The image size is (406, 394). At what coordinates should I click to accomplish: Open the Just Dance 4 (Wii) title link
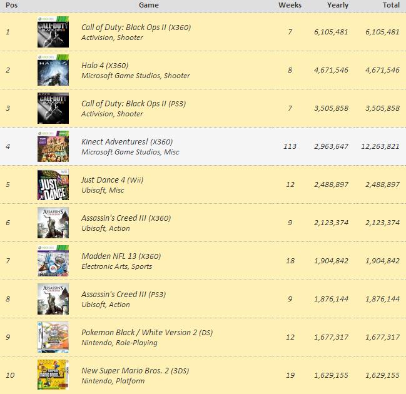112,179
